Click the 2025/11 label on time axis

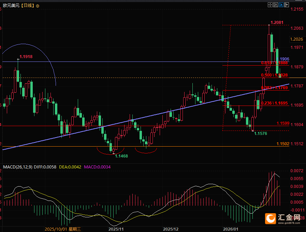click(115, 229)
